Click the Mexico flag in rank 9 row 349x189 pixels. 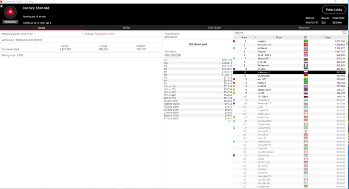(x=306, y=65)
